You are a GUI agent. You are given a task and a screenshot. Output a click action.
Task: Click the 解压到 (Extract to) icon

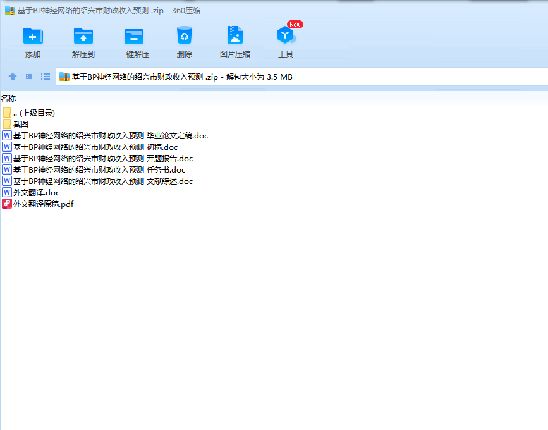(x=83, y=36)
